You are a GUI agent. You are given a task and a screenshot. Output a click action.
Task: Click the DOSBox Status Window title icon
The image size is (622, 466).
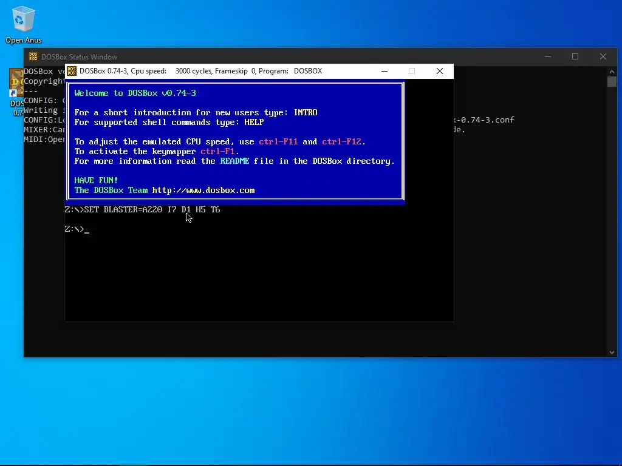(33, 56)
